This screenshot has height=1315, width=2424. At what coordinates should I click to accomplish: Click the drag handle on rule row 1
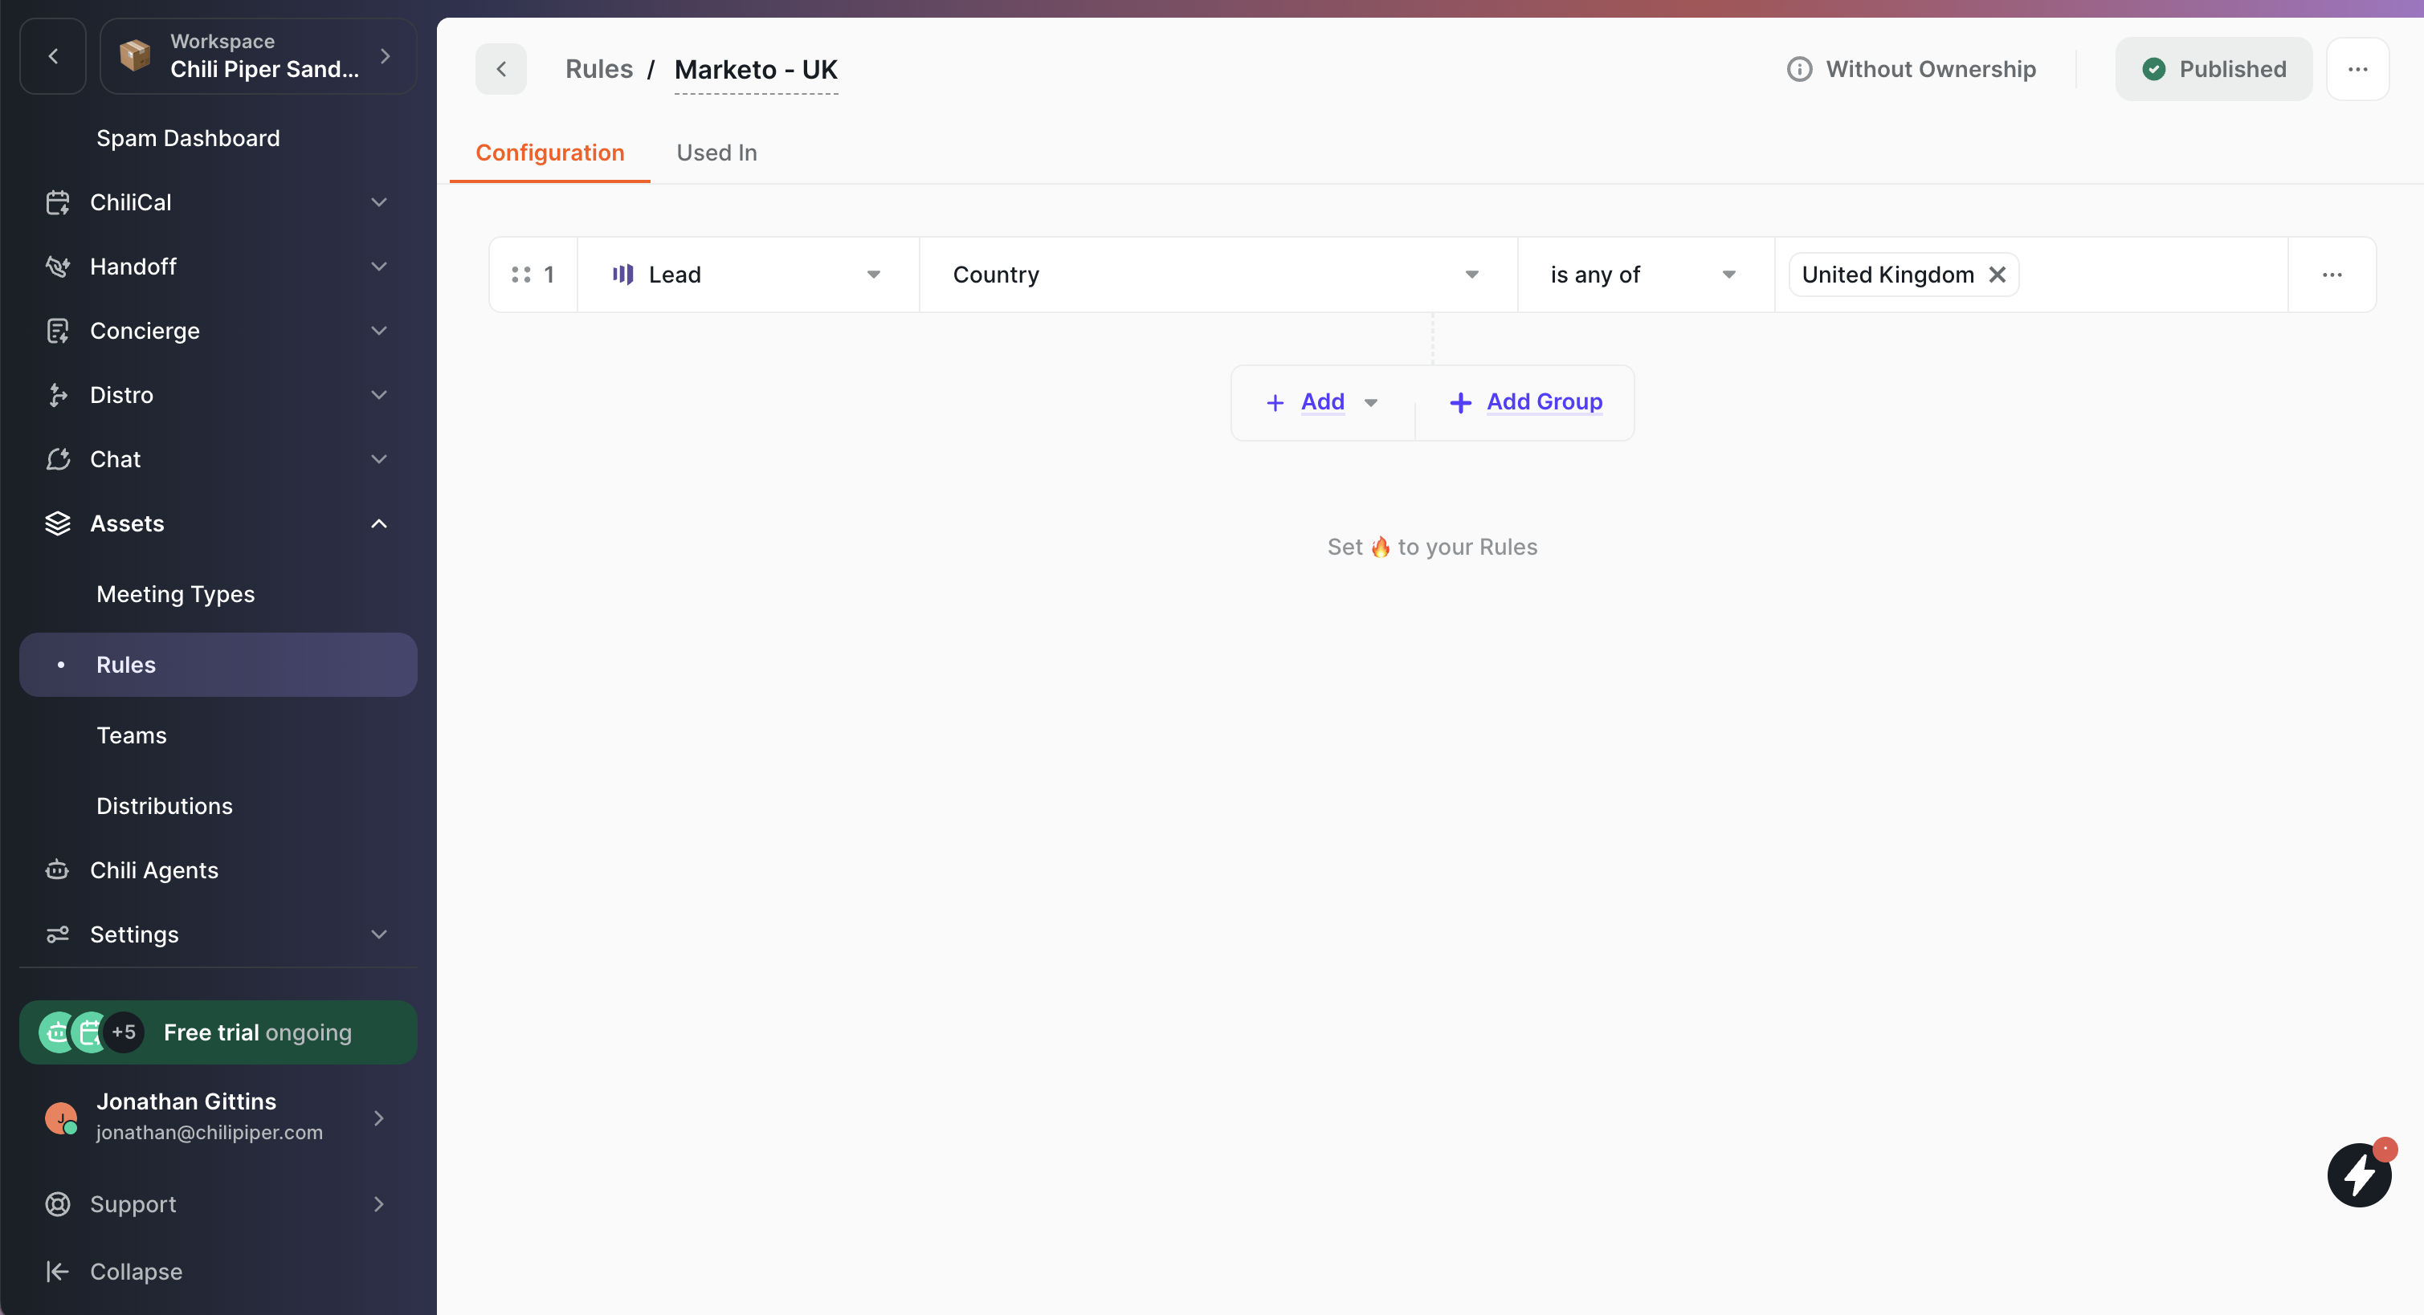pos(520,275)
